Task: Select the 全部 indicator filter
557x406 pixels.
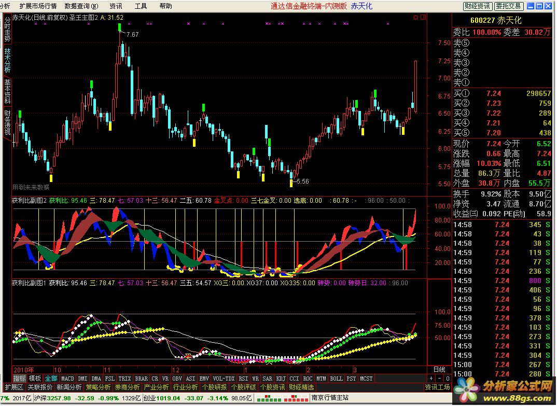Action: 51,379
